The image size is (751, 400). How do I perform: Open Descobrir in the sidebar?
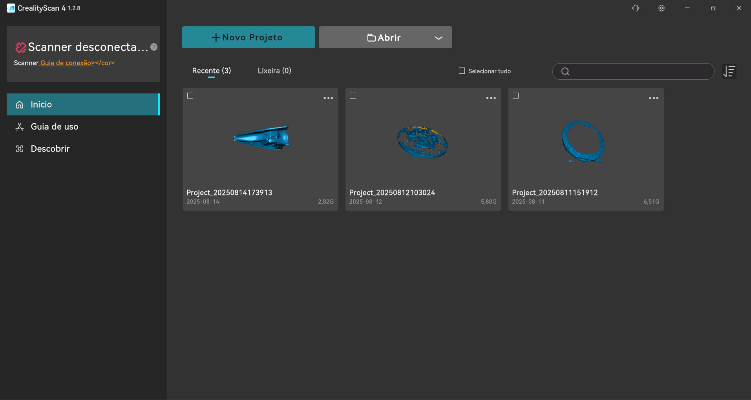[x=50, y=149]
